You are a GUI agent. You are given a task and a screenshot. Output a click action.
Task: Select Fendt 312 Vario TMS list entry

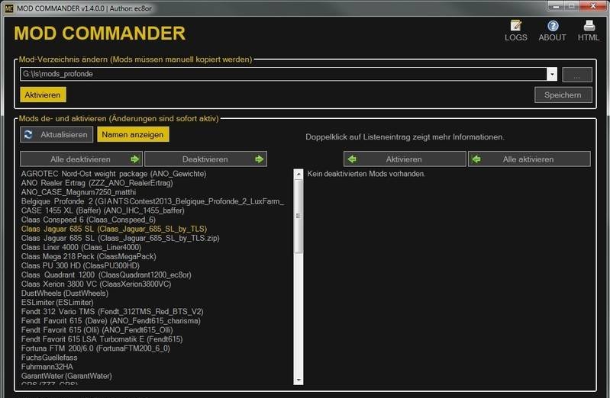pos(112,311)
